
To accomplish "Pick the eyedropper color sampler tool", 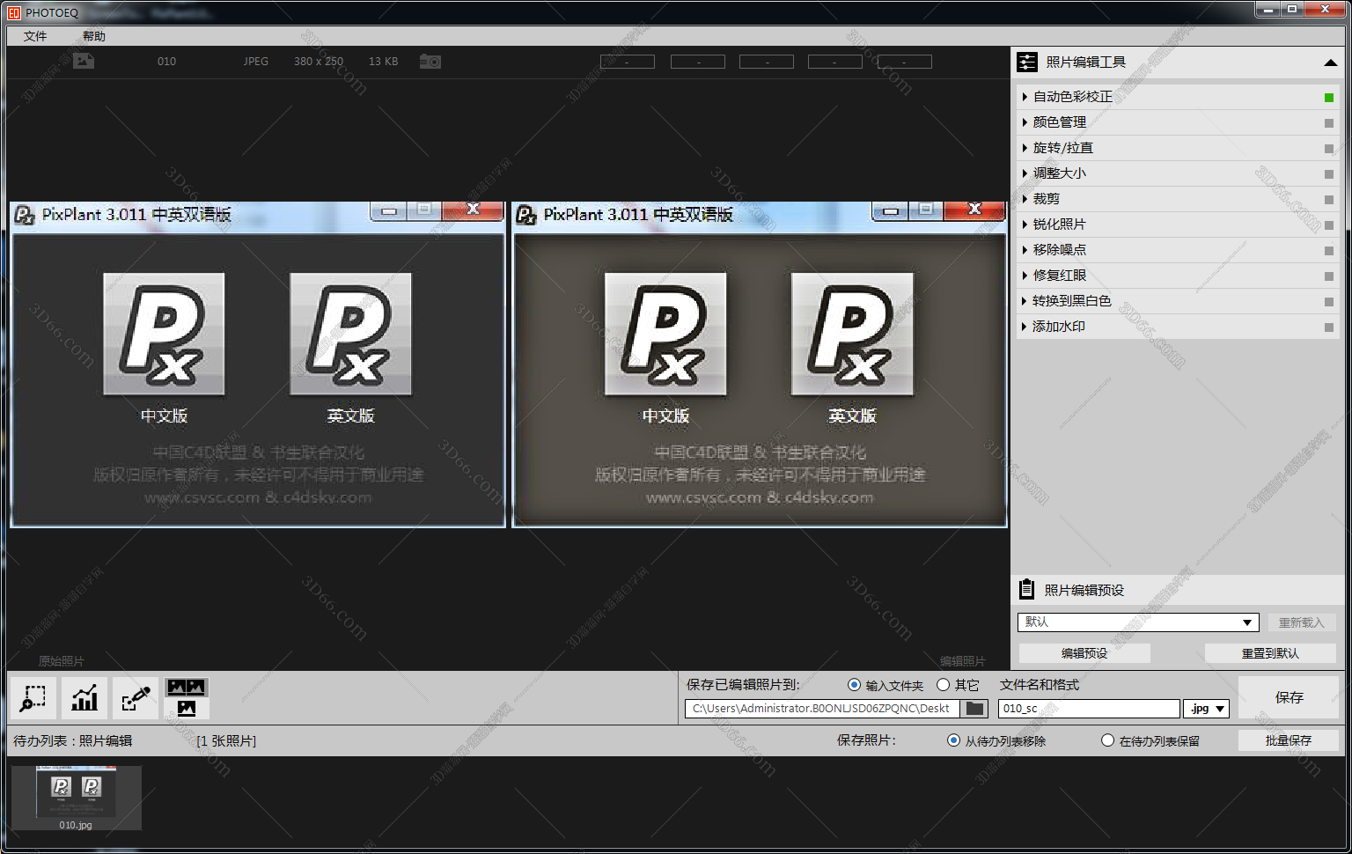I will click(x=136, y=698).
